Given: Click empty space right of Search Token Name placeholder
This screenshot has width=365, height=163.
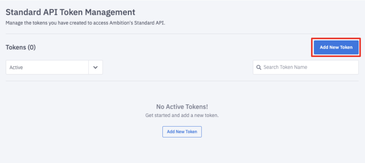Looking at the screenshot, I should (x=337, y=67).
